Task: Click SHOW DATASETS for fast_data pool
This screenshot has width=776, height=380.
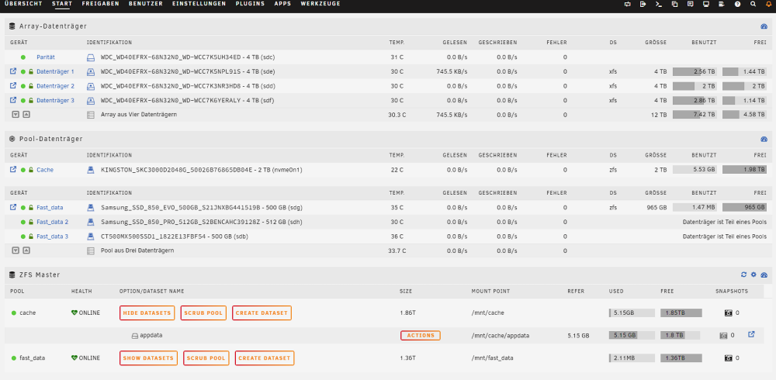Action: point(148,358)
